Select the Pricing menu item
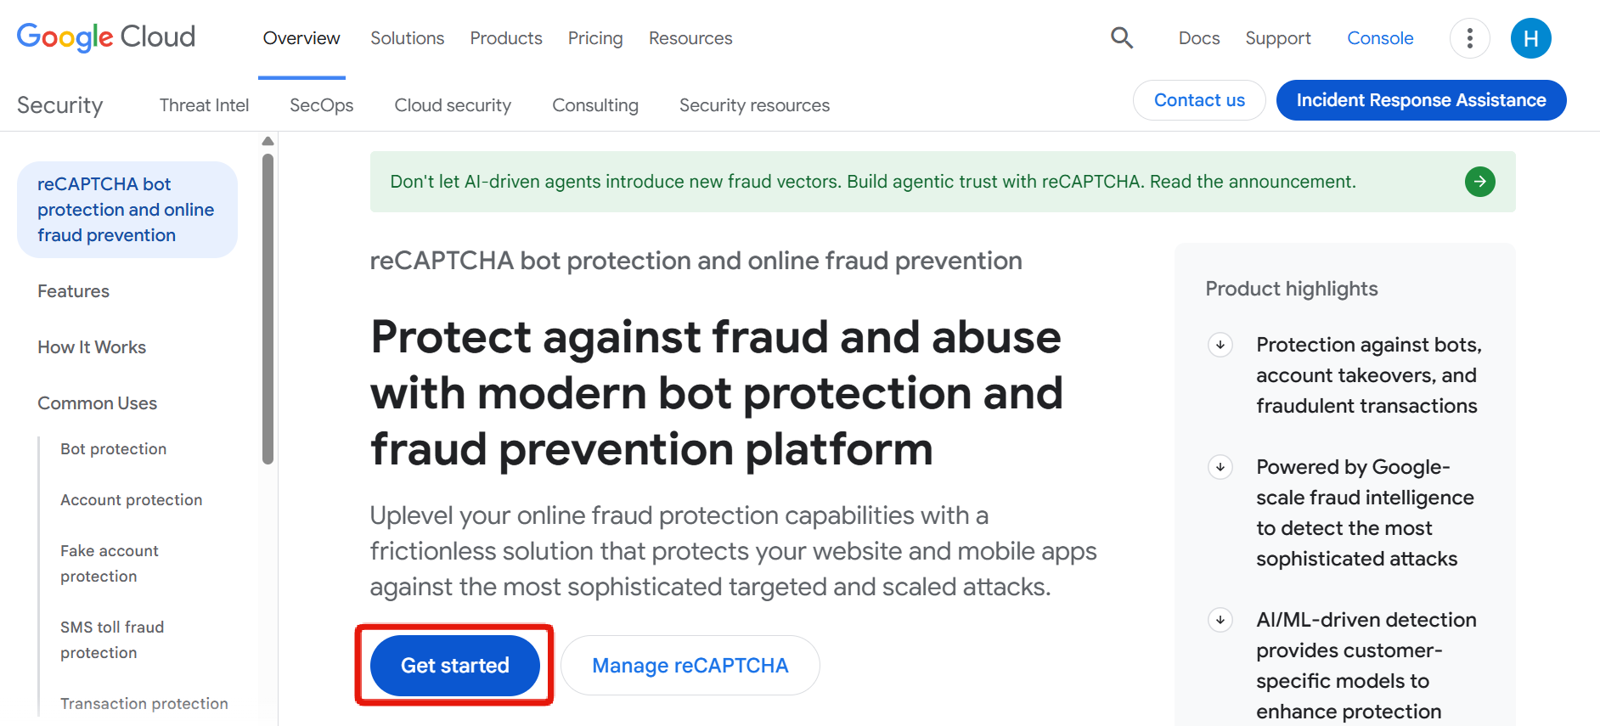Image resolution: width=1600 pixels, height=726 pixels. click(x=595, y=38)
